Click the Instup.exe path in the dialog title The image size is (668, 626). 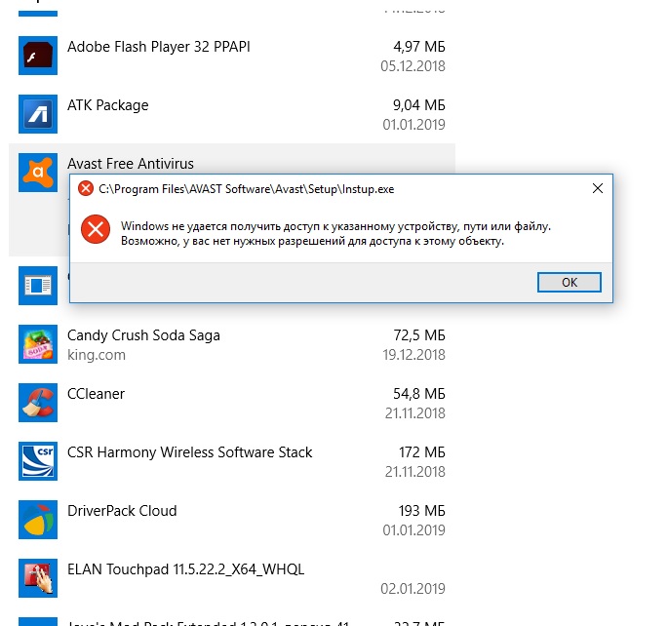coord(247,188)
